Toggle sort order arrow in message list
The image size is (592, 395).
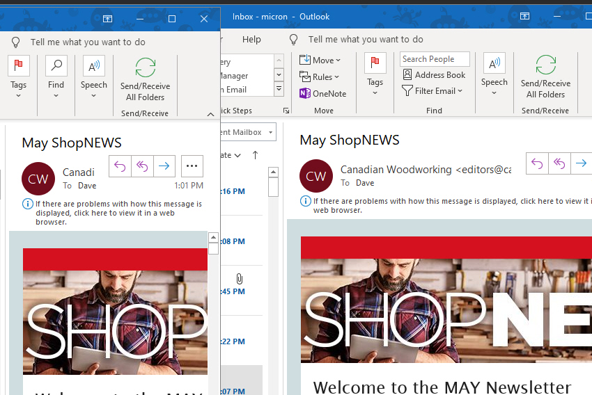click(x=255, y=155)
